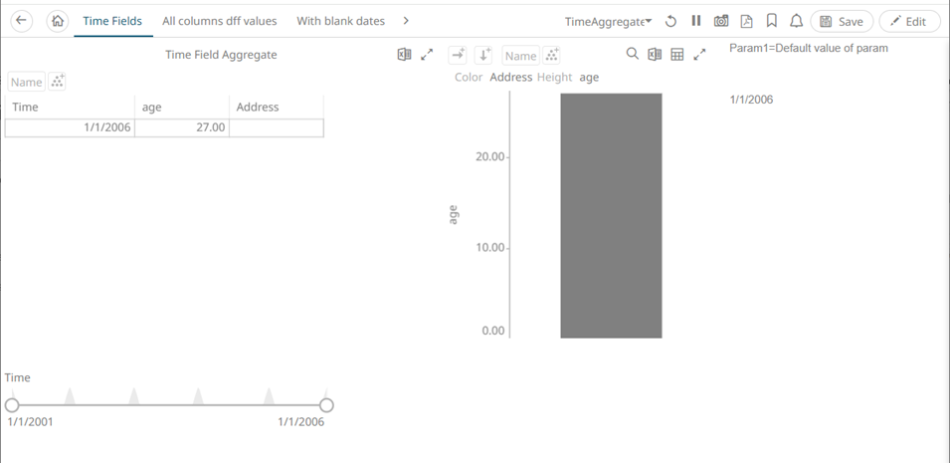Open the breakdown icon beside the table's Name field
Screen dimensions: 950x463
click(57, 82)
